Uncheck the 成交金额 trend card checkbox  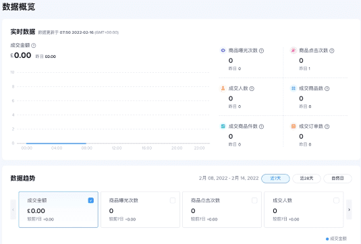[x=91, y=201]
